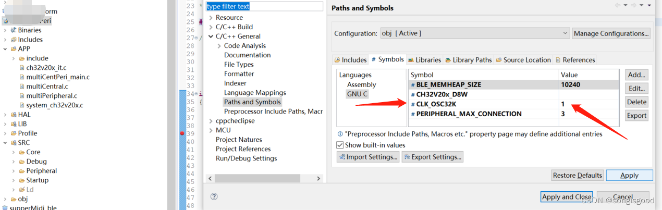Select GNU C language entry

(x=357, y=94)
